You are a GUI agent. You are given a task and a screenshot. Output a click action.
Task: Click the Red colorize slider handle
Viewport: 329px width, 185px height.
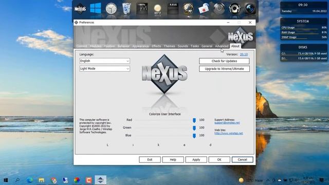coord(194,120)
